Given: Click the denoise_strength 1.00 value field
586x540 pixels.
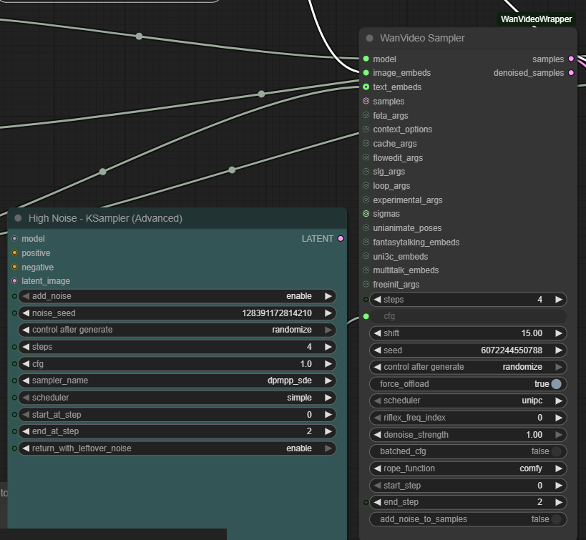Looking at the screenshot, I should pos(468,435).
